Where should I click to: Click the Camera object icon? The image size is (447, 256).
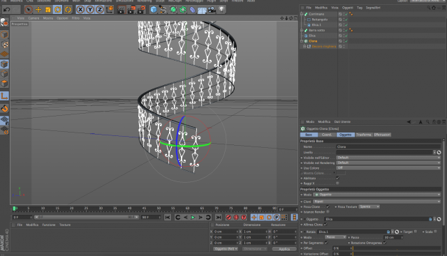(x=212, y=10)
